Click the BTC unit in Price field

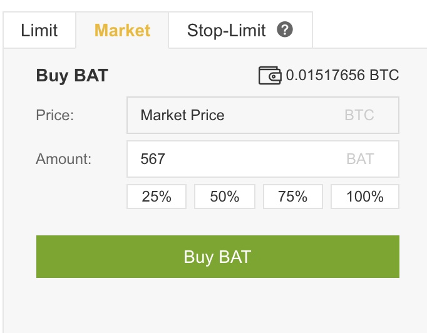(x=359, y=115)
